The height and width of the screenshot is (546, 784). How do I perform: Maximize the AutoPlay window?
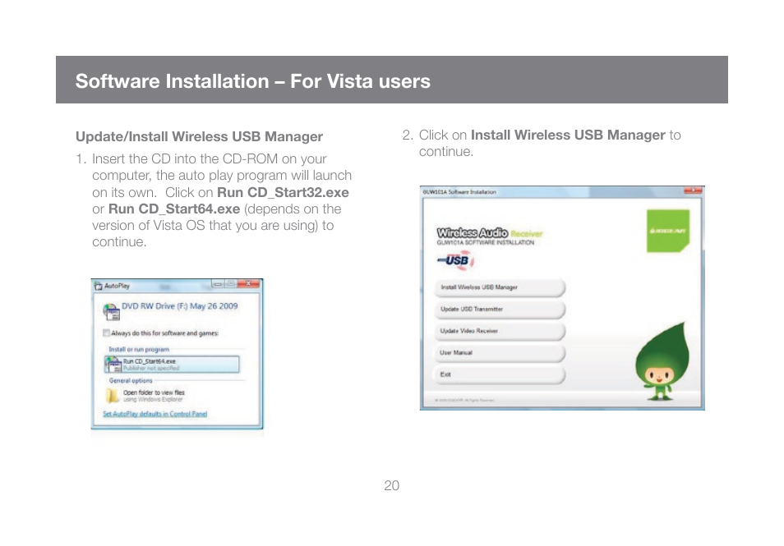pos(231,284)
